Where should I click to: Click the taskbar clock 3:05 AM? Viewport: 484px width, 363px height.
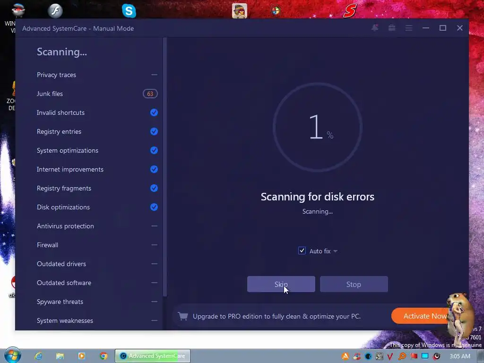coord(460,356)
